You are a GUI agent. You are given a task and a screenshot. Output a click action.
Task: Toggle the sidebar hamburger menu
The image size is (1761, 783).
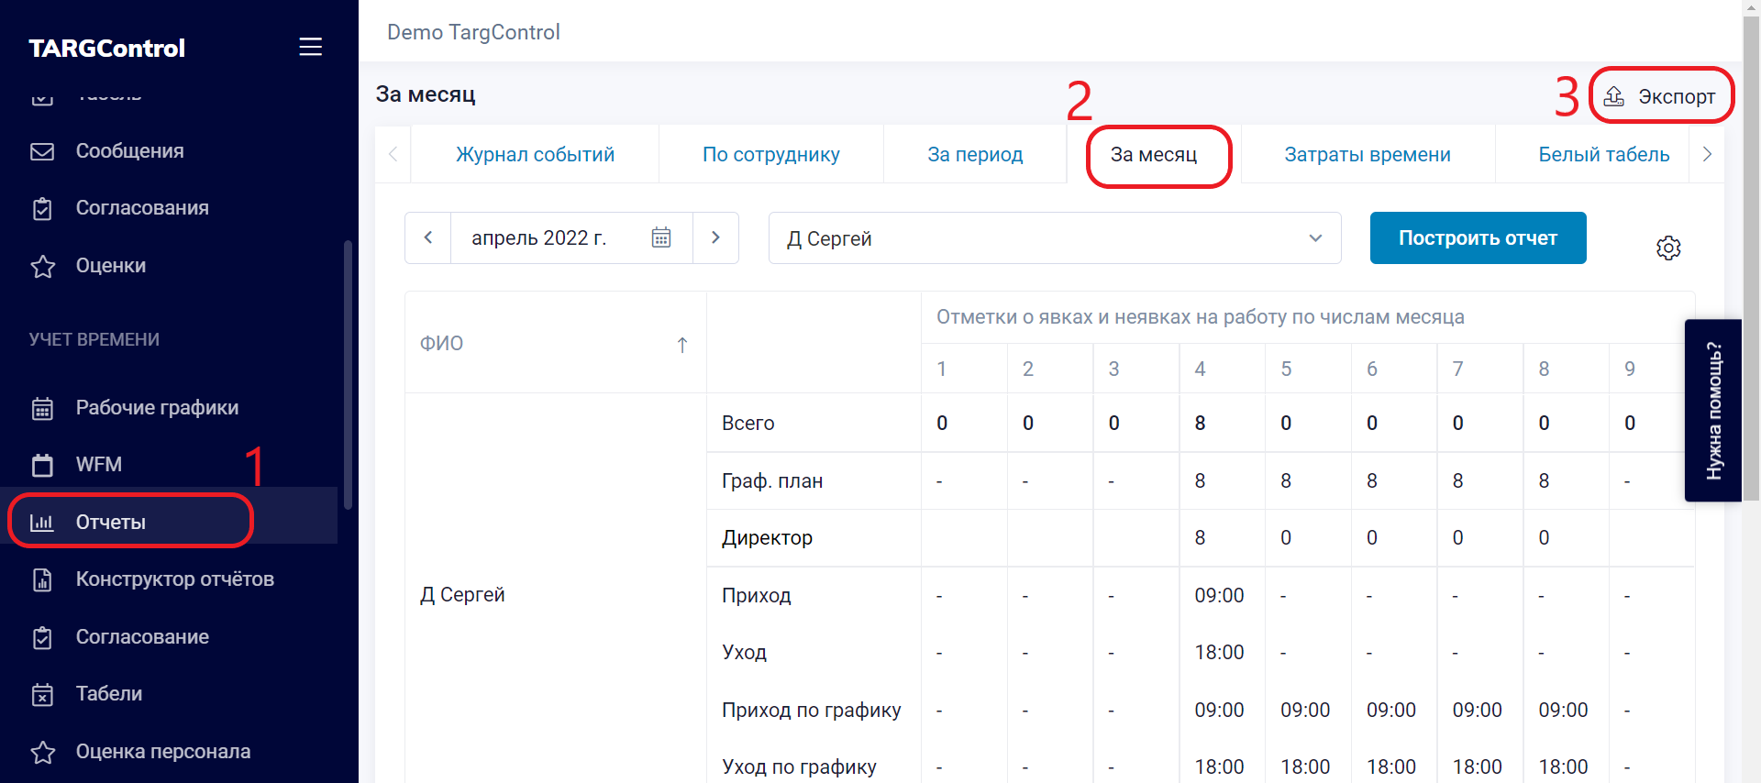pyautogui.click(x=310, y=47)
